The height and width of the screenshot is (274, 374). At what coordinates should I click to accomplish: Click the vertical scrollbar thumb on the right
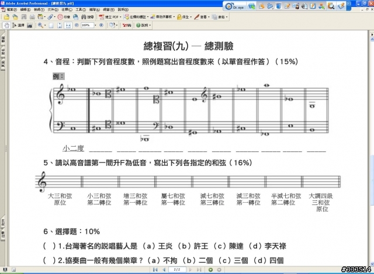coord(372,180)
